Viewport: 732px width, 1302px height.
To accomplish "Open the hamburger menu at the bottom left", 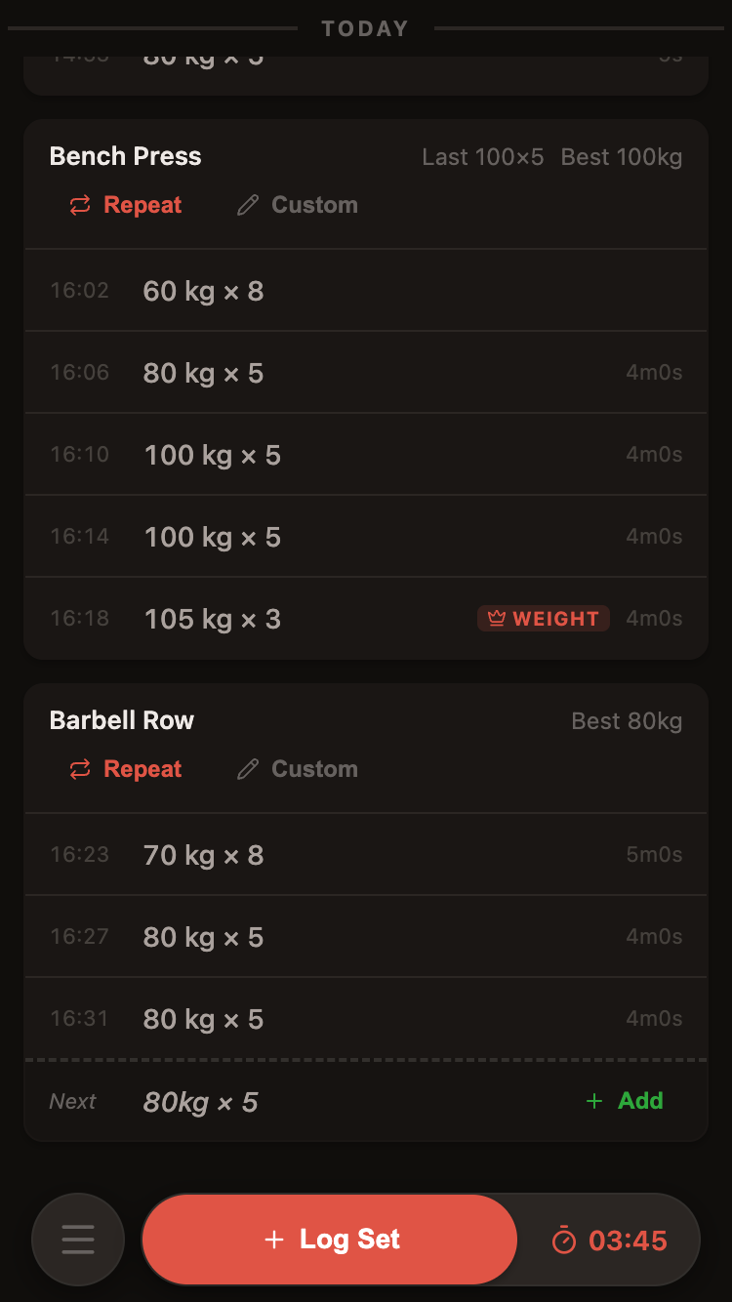I will [x=78, y=1240].
